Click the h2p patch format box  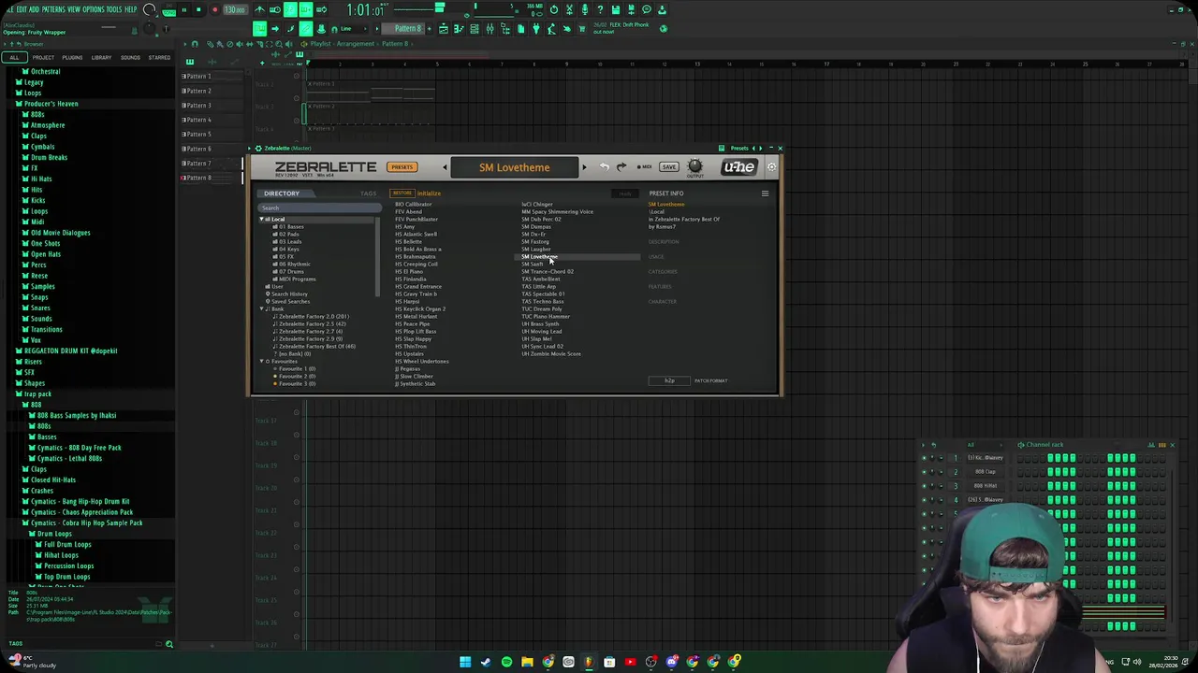pyautogui.click(x=669, y=380)
